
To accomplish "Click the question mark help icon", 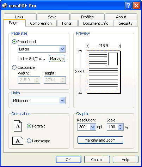I will tap(128, 5).
